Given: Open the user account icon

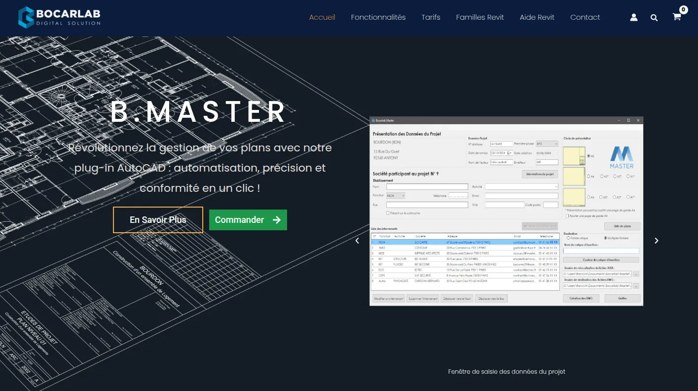Looking at the screenshot, I should click(634, 17).
